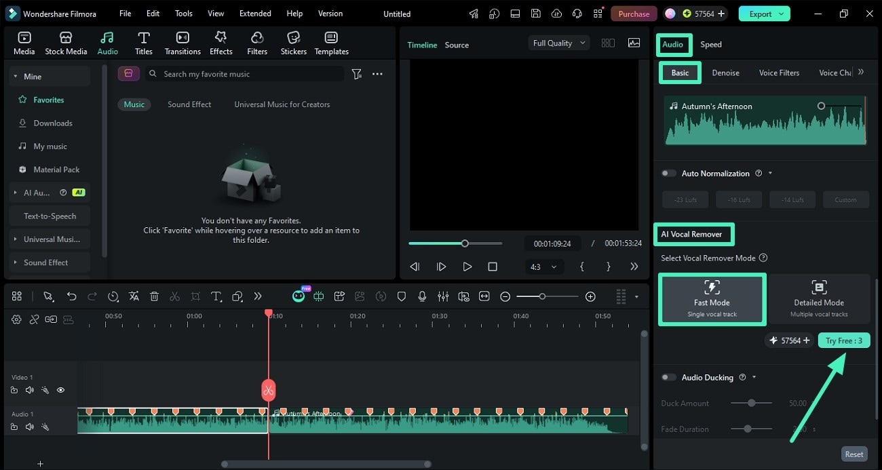The width and height of the screenshot is (882, 470).
Task: Expand more timeline tools double chevron
Action: point(258,296)
